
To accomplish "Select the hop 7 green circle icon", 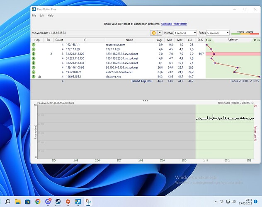I will tap(34, 72).
